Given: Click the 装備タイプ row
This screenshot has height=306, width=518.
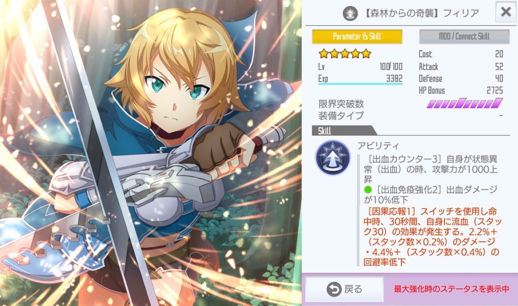Looking at the screenshot, I should click(411, 116).
